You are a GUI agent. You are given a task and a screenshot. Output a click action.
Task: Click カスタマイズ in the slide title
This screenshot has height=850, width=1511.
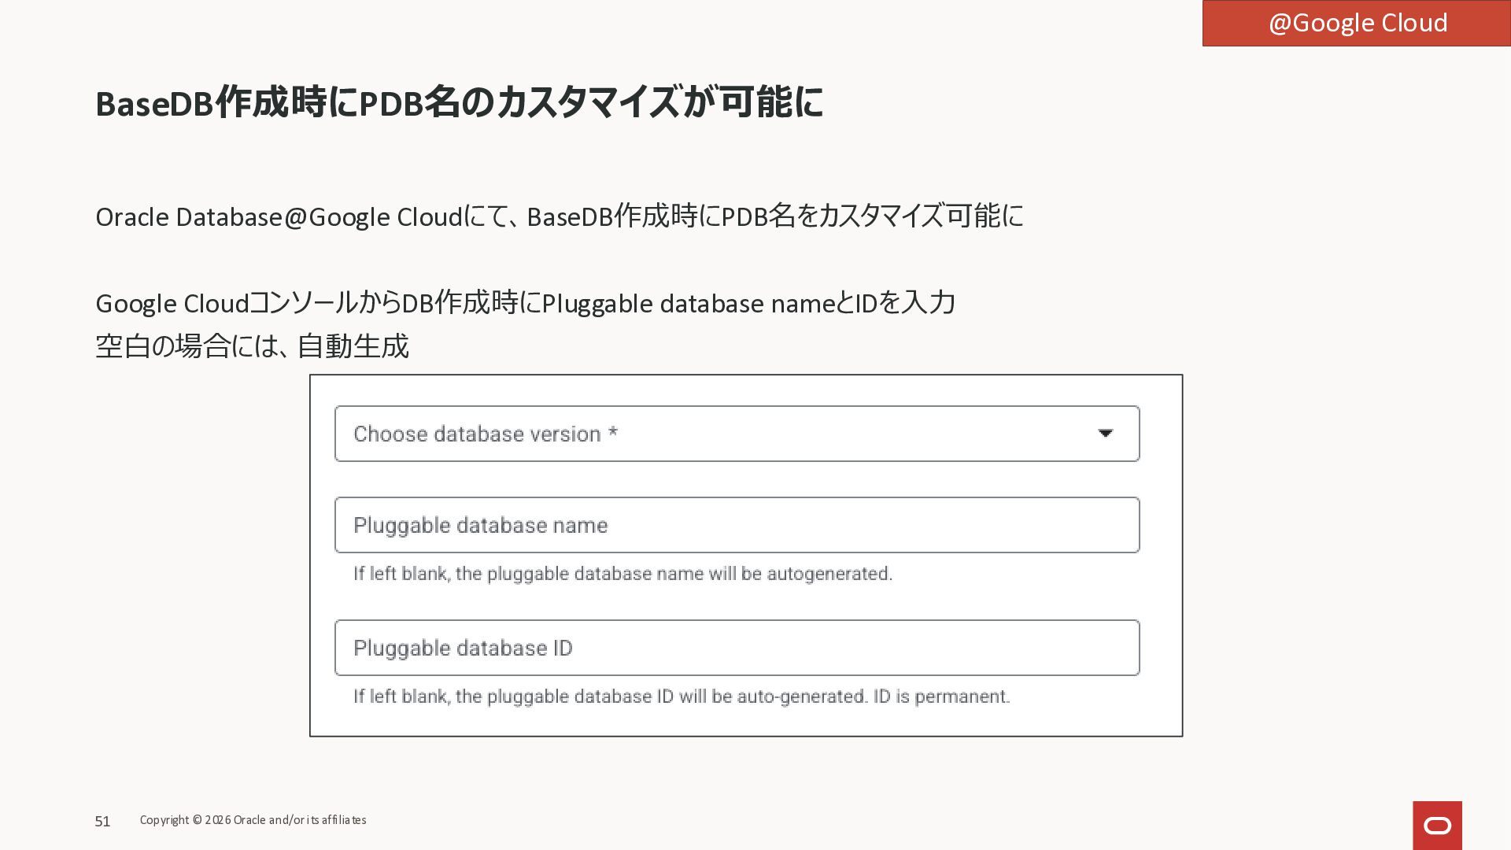(587, 103)
